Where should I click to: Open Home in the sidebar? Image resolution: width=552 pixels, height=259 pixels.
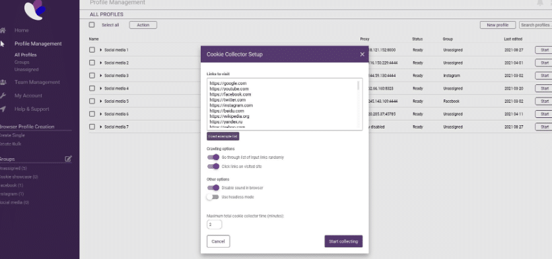(x=22, y=30)
